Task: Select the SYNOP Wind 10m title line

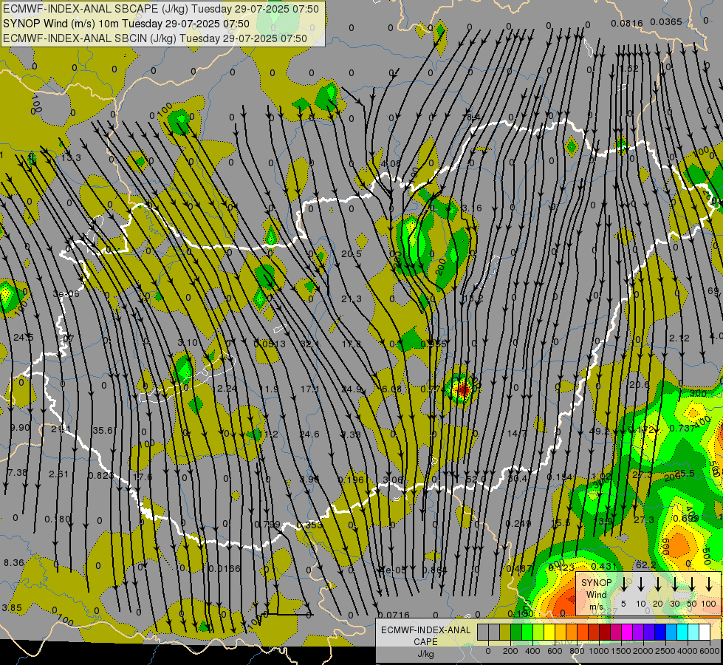Action: click(126, 24)
